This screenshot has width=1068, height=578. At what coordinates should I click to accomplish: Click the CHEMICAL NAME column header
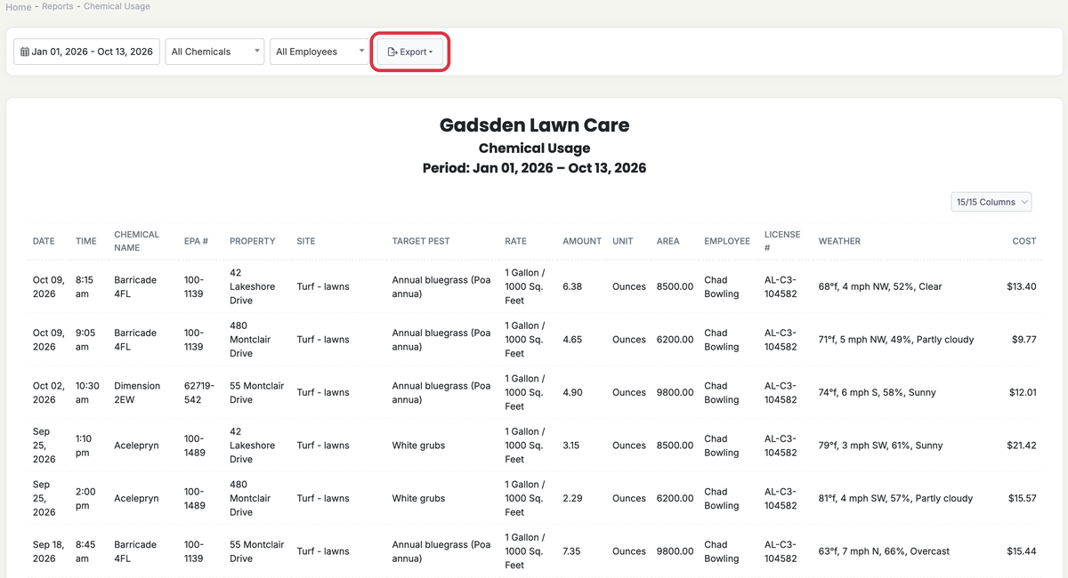(136, 241)
